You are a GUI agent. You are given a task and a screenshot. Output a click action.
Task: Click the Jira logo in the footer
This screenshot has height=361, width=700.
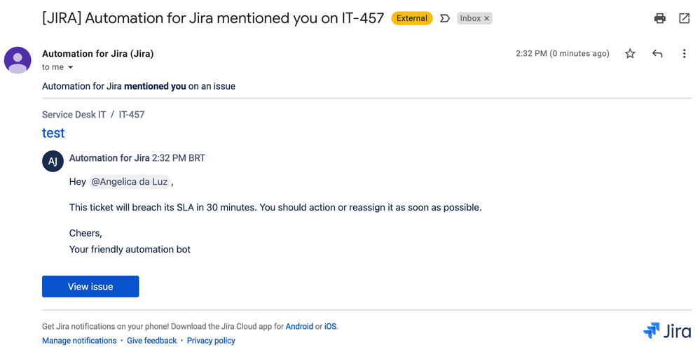click(667, 331)
